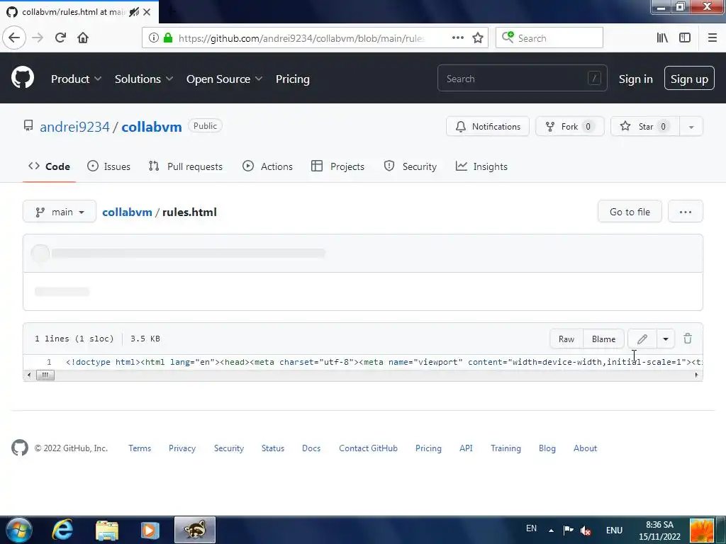Expand the Product menu
The height and width of the screenshot is (544, 726).
[76, 79]
